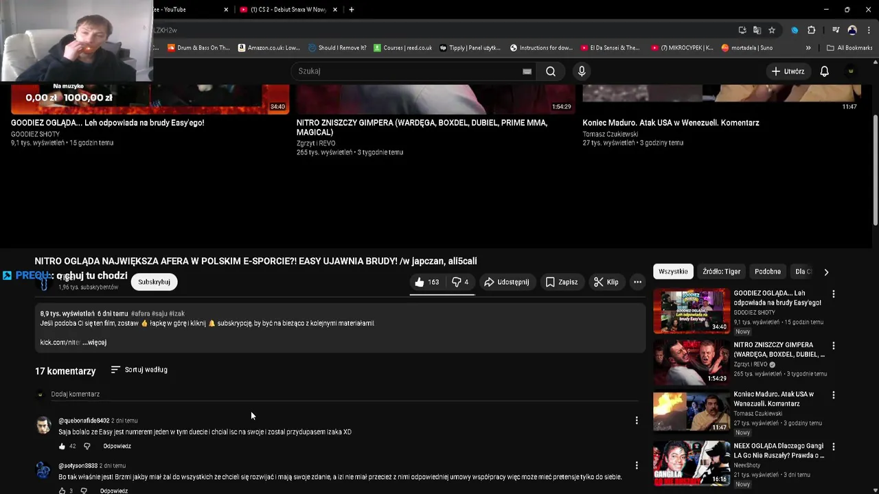Dislike @sotyson3833's comment
This screenshot has height=494, width=879.
point(84,491)
